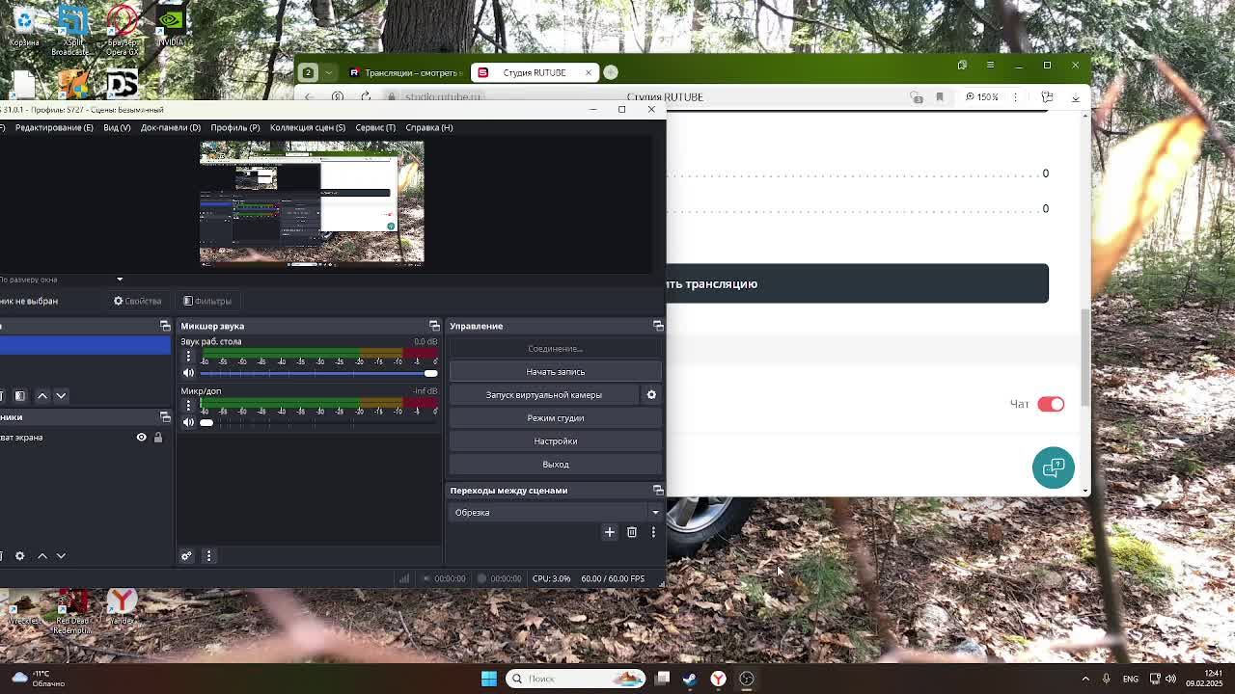Open Док-панели menu in OBS
Screen dimensions: 1235x694
coord(170,127)
